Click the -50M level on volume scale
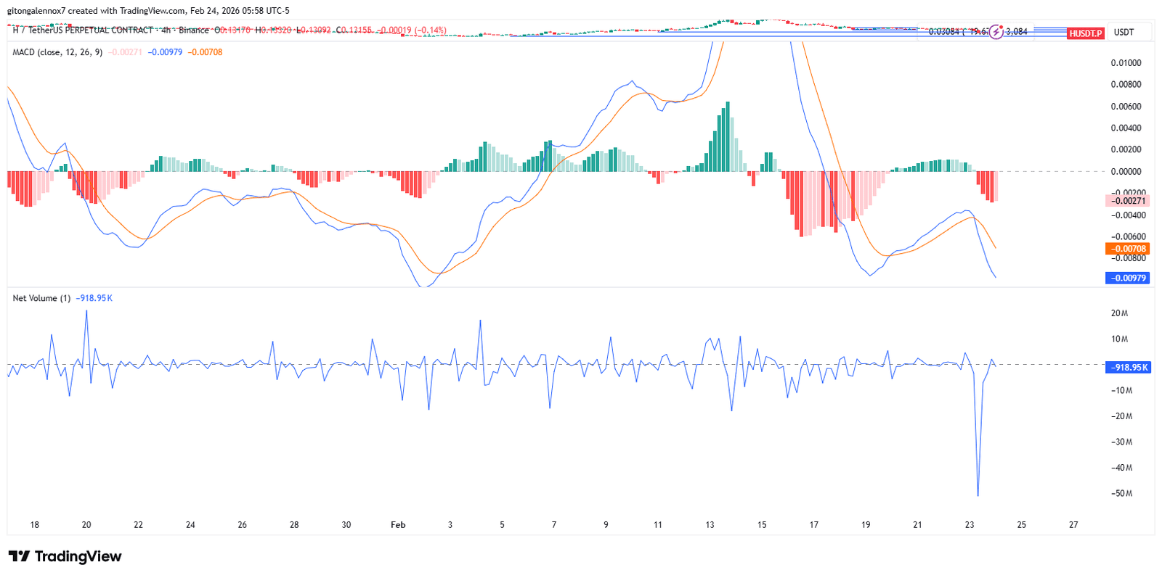 tap(1122, 493)
